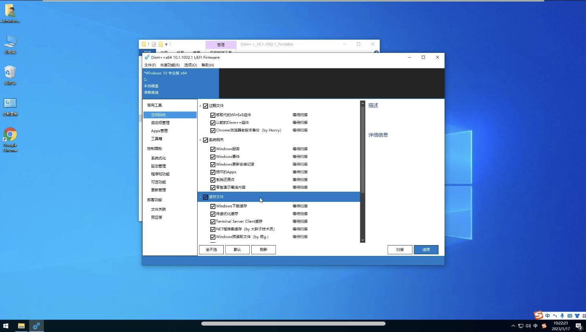Screen dimensions: 586x332
Task: Toggle the 传递优化缓存 checkbox
Action: [x=213, y=214]
